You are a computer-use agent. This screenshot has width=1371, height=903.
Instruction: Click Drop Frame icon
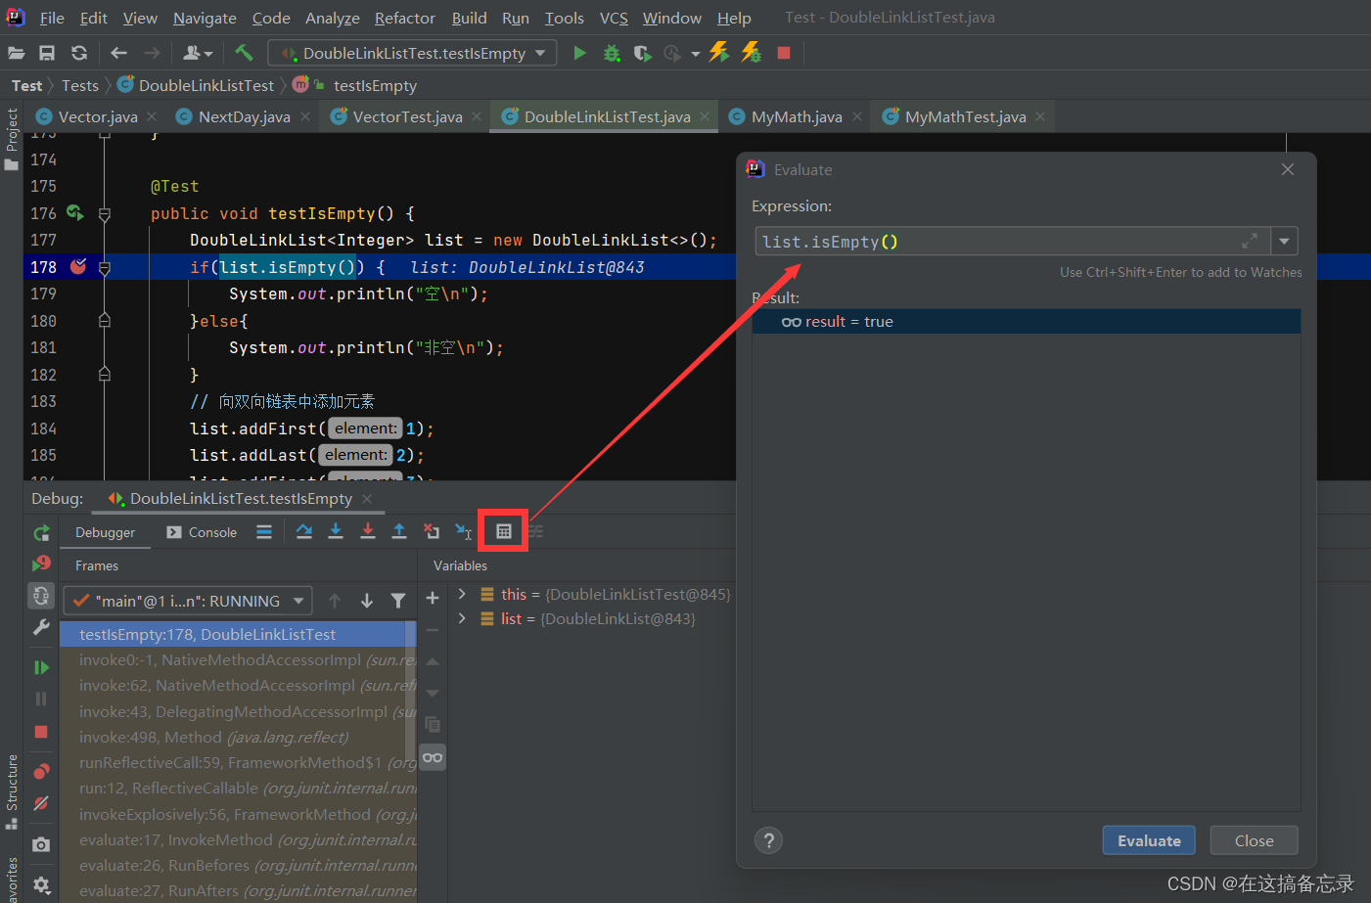point(432,531)
